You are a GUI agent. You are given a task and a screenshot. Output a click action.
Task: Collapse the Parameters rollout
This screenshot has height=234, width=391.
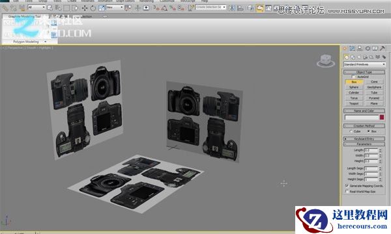(x=364, y=144)
